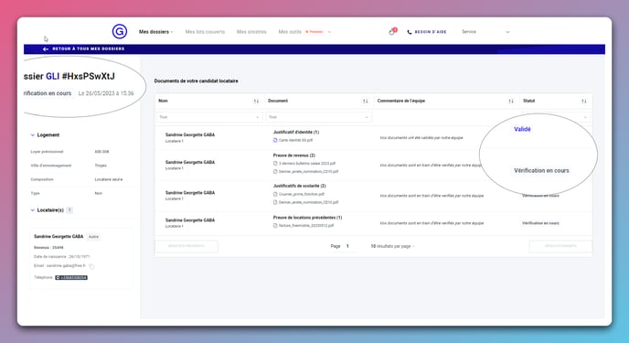Open the Service account dropdown

point(485,32)
